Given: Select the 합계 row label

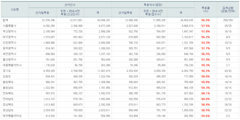Looking at the screenshot, I should click(x=5, y=20).
